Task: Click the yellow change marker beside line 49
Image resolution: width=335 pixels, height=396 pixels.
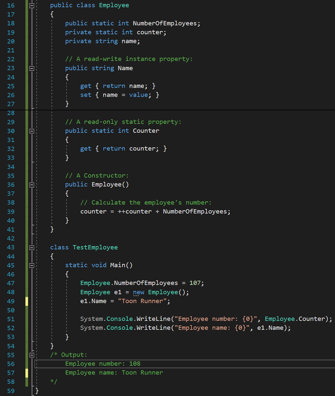Action: (x=27, y=301)
